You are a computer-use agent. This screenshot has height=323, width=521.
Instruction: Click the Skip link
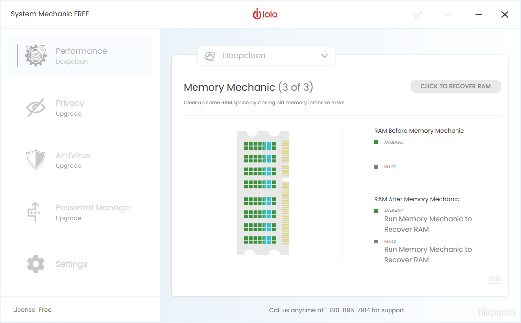coord(495,279)
